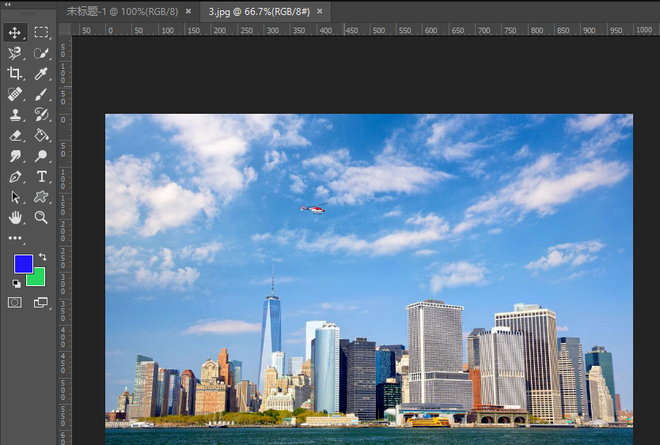Select the Brush tool
The image size is (660, 445).
tap(41, 94)
